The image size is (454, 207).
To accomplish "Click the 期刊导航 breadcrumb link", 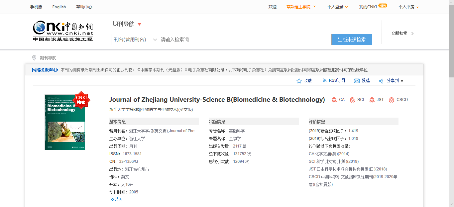I will tap(48, 58).
